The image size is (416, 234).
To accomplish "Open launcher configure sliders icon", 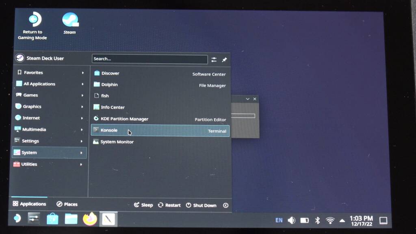I will tap(214, 60).
